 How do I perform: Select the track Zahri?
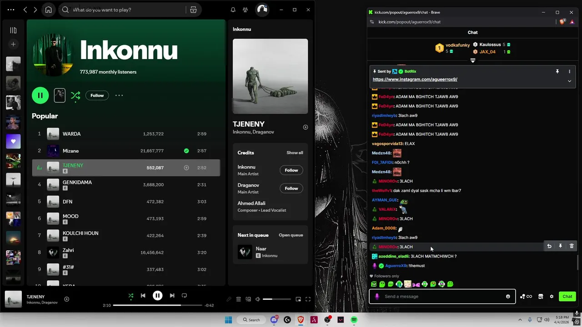(126, 253)
